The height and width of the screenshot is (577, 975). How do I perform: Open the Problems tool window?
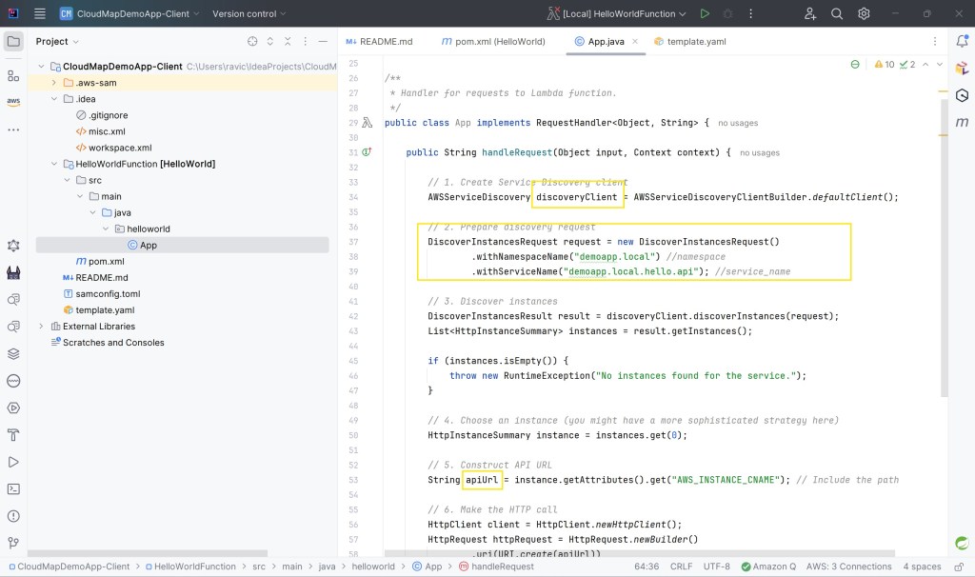[x=13, y=515]
